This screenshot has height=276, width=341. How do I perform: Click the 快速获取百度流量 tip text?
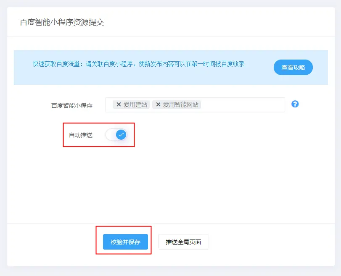coord(139,64)
